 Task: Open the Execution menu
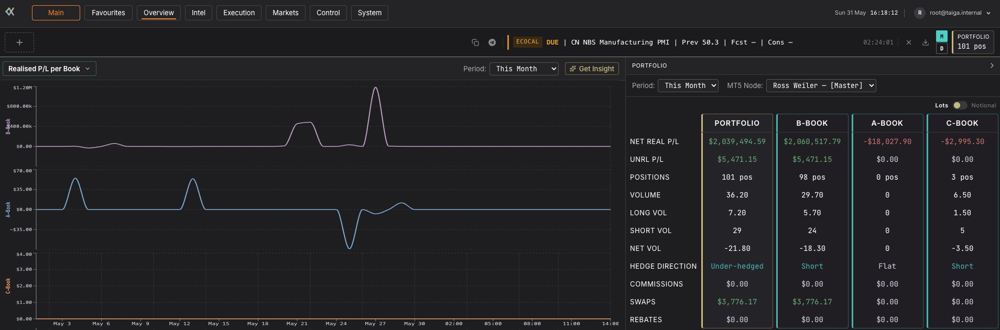pos(239,13)
